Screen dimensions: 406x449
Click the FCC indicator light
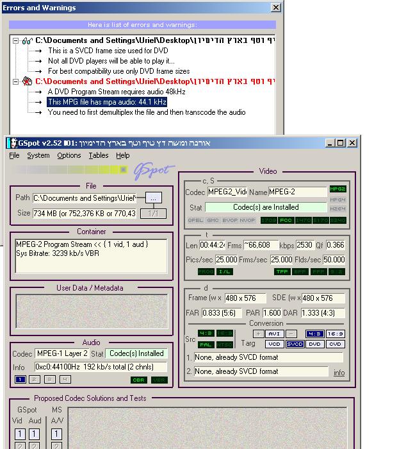286,220
